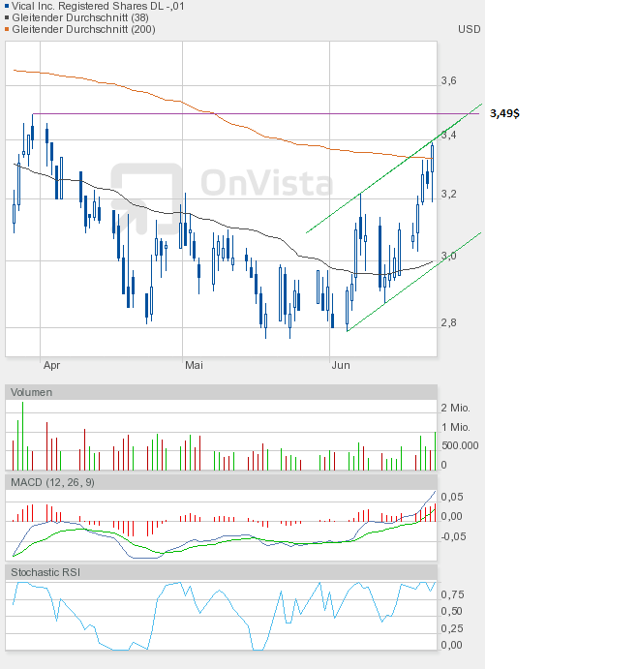Viewport: 638px width, 669px height.
Task: Click the Jun month label on time axis
Action: pyautogui.click(x=341, y=365)
